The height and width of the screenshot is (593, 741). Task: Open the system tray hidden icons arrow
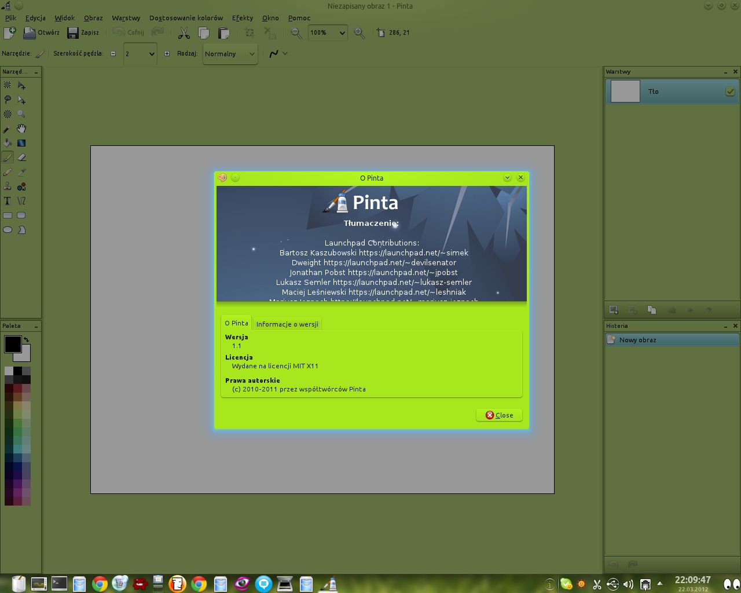[659, 584]
